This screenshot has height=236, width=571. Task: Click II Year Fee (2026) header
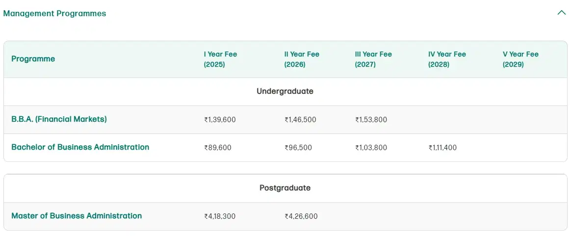[x=301, y=59]
